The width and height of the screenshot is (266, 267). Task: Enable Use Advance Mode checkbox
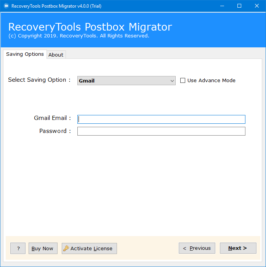pos(183,80)
